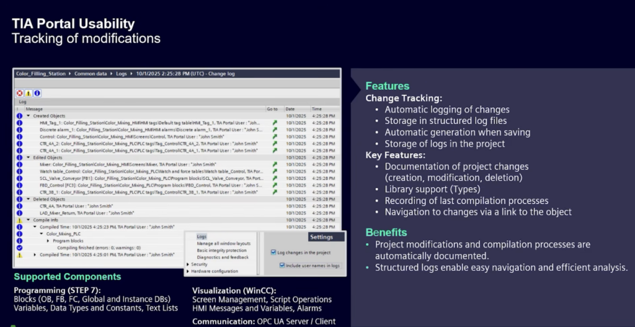Expand the Program blocks node
The width and height of the screenshot is (635, 327).
point(48,241)
